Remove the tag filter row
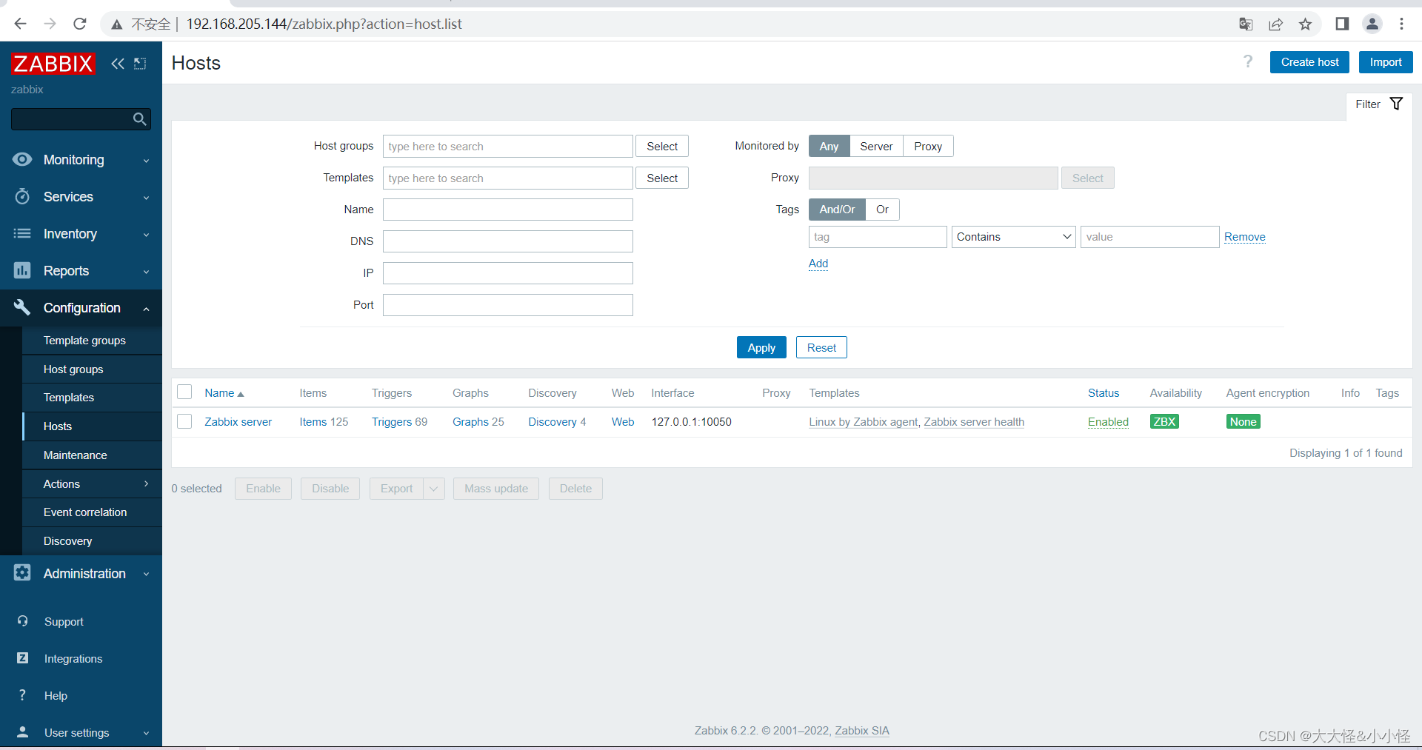 1244,237
